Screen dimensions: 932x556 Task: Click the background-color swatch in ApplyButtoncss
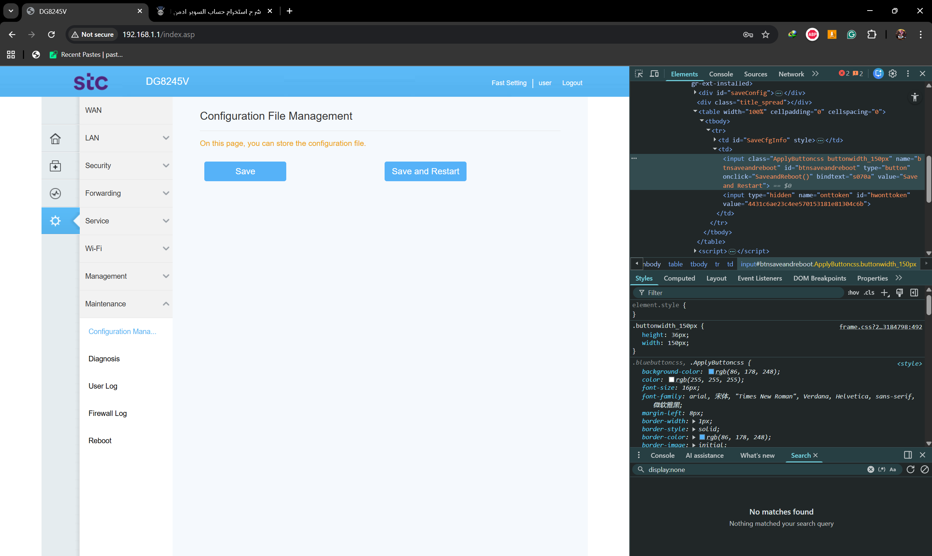[711, 372]
